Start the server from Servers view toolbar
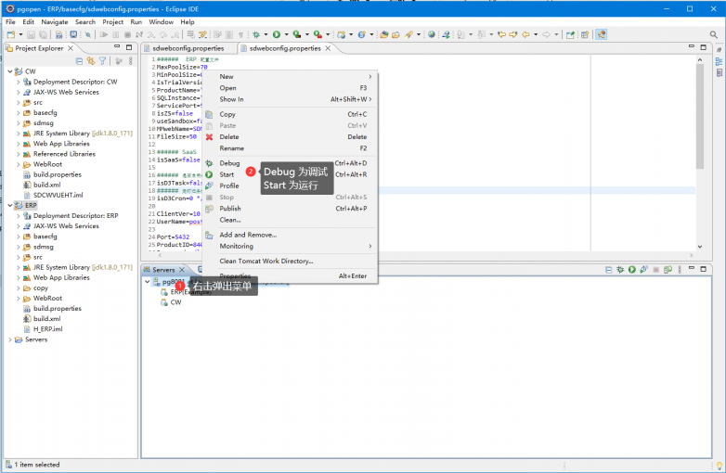Screen dimensions: 726x473 pyautogui.click(x=631, y=270)
